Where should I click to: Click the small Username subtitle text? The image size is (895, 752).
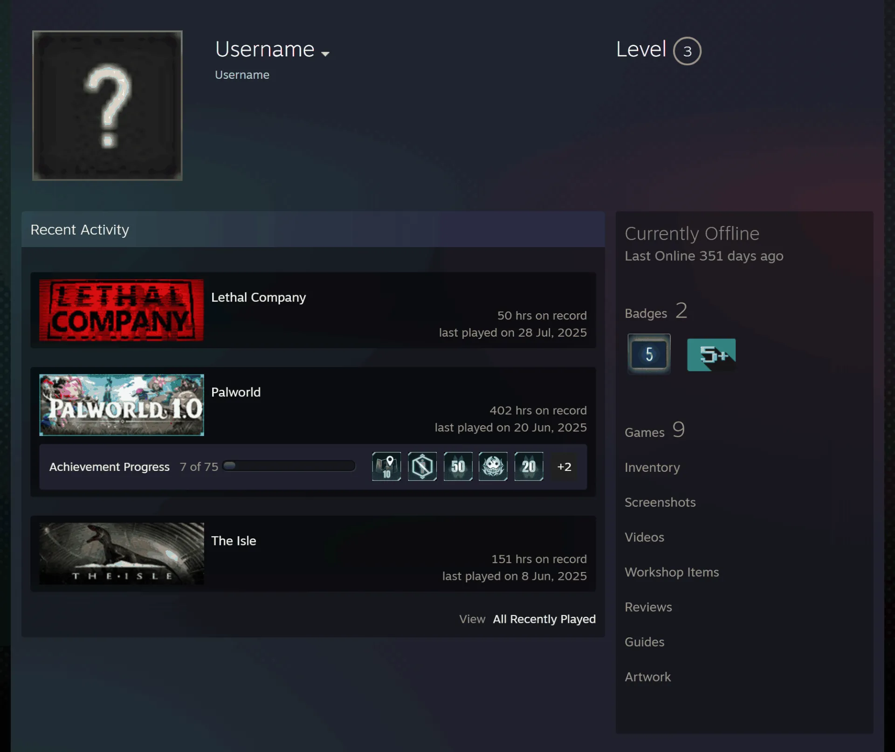pyautogui.click(x=242, y=75)
